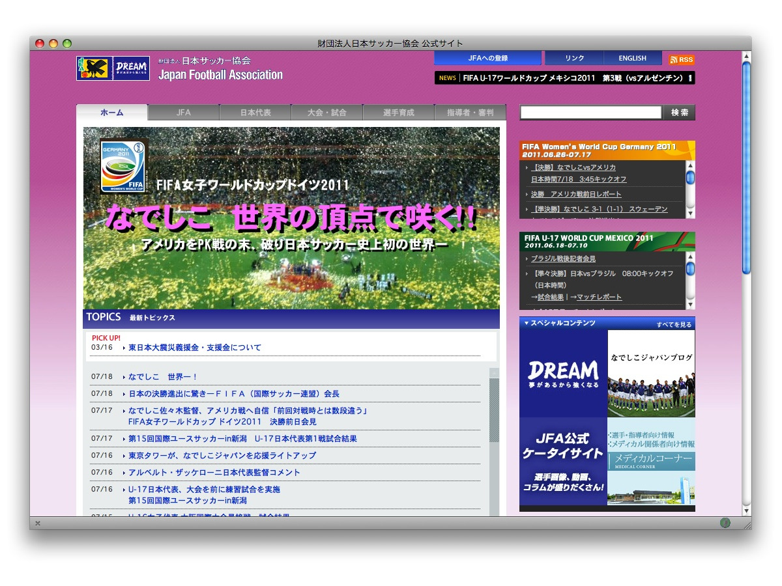The width and height of the screenshot is (782, 586).
Task: Click the main なでしこ 世界の頂点で咲く hero image
Action: click(291, 218)
